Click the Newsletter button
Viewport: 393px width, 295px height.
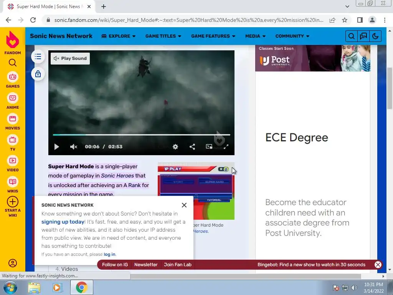146,265
